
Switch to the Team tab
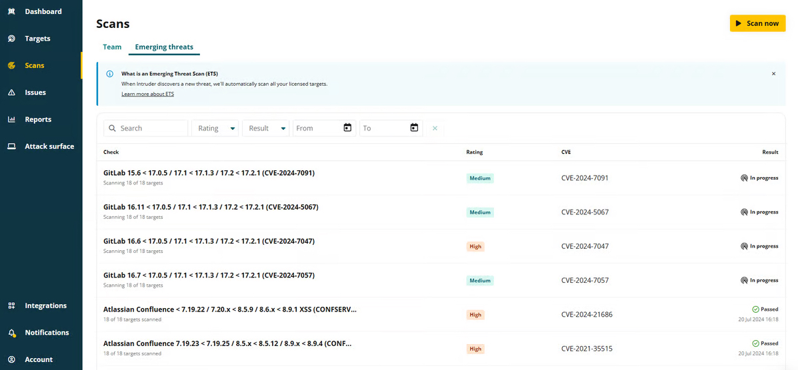point(112,47)
